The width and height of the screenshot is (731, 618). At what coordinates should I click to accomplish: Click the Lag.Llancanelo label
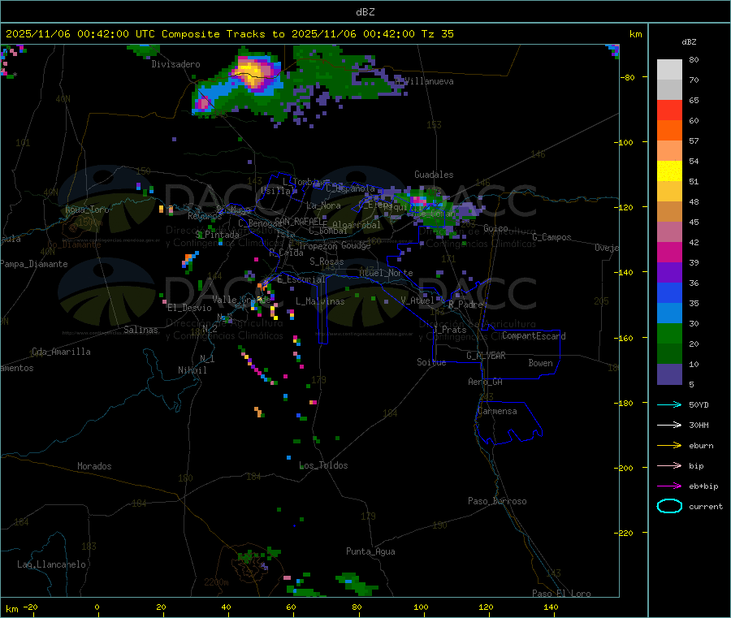51,565
